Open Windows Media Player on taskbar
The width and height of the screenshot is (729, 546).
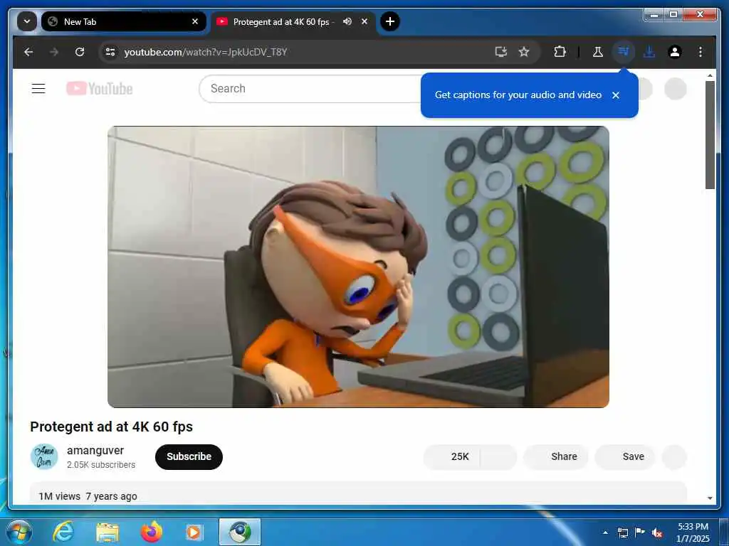194,532
